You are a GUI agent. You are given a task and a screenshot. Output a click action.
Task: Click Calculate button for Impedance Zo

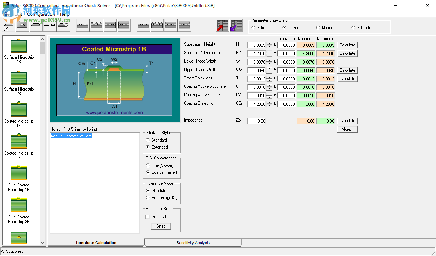(x=347, y=121)
